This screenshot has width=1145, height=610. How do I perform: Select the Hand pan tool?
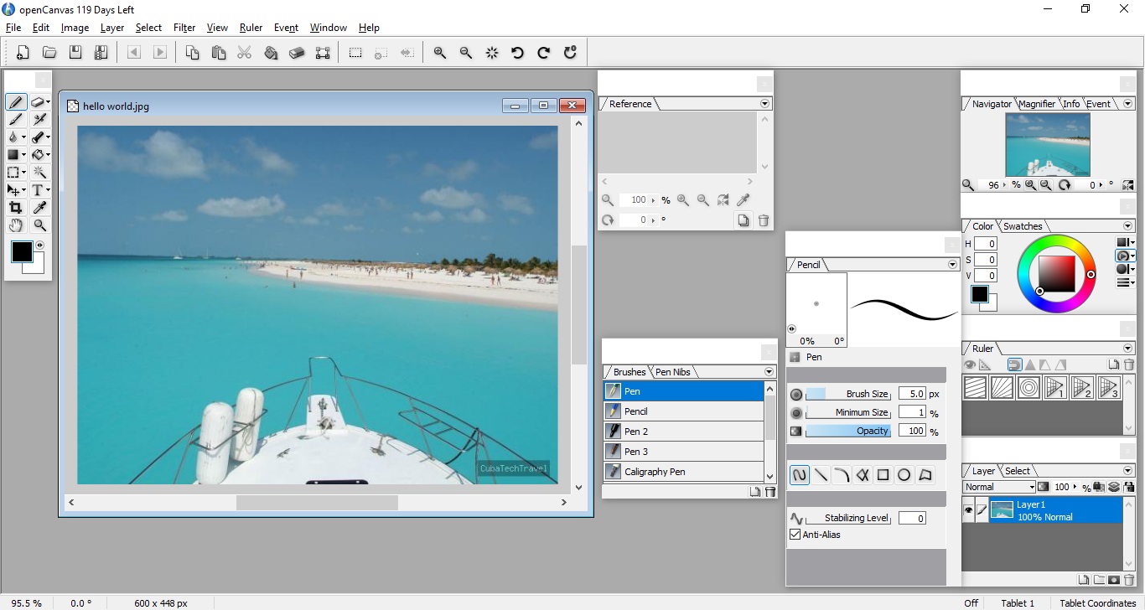tap(16, 225)
